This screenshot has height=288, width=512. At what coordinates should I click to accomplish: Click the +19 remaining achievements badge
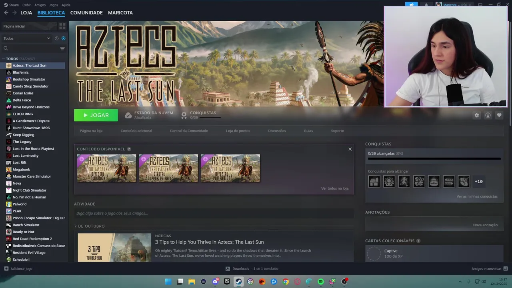click(479, 182)
